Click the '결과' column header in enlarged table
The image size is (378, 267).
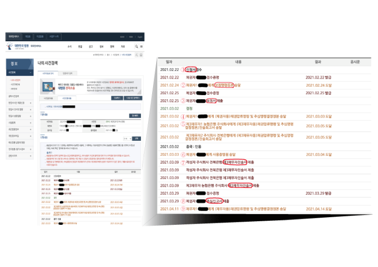tap(318, 62)
